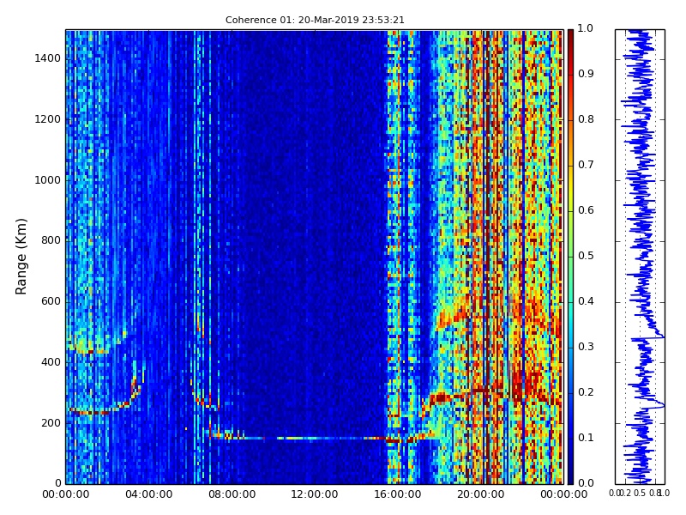686x515 pixels.
Task: Click the colorbar 0.9 label
Action: click(586, 74)
